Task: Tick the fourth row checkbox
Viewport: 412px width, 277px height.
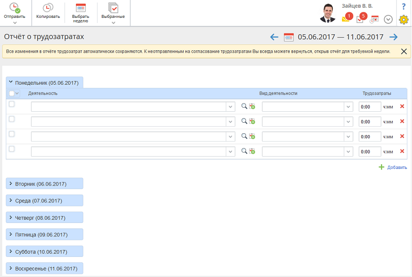Action: click(12, 149)
